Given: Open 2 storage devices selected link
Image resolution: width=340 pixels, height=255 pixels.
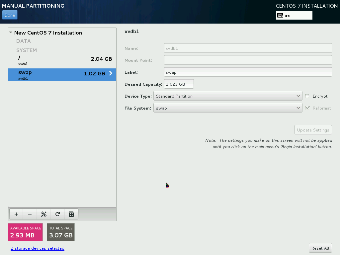Looking at the screenshot, I should (38, 248).
